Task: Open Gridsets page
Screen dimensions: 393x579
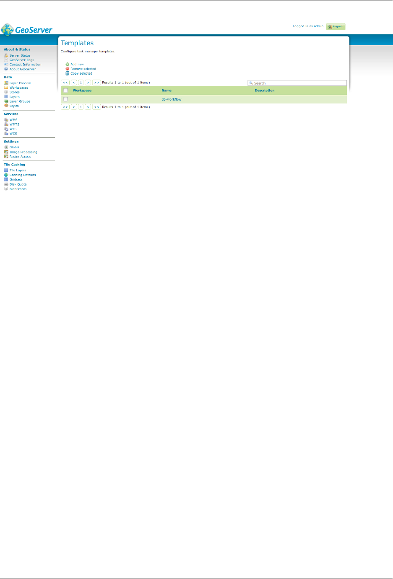Action: [x=16, y=180]
